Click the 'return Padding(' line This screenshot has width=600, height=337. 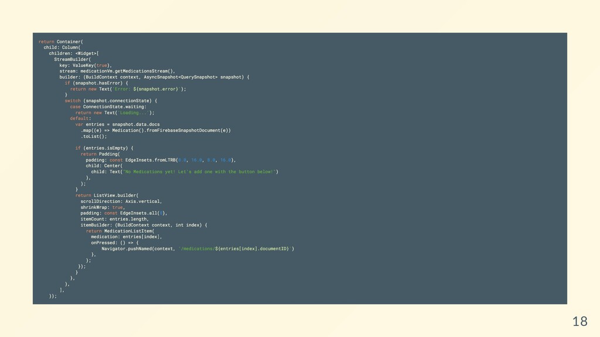(100, 154)
